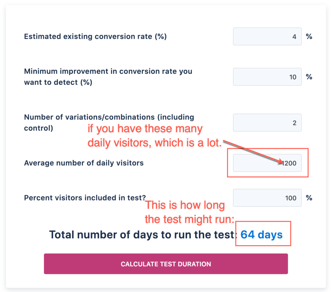This screenshot has width=331, height=292.
Task: Click the number of variations field showing 2
Action: pyautogui.click(x=267, y=122)
